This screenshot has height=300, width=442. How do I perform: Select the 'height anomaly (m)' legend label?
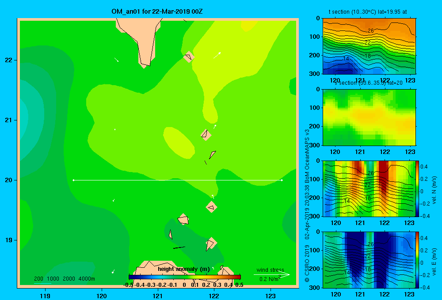(x=184, y=269)
